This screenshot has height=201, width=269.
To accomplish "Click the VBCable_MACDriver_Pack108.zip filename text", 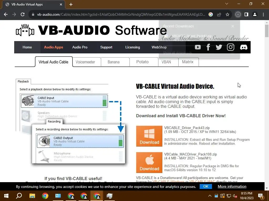I will pyautogui.click(x=190, y=154).
